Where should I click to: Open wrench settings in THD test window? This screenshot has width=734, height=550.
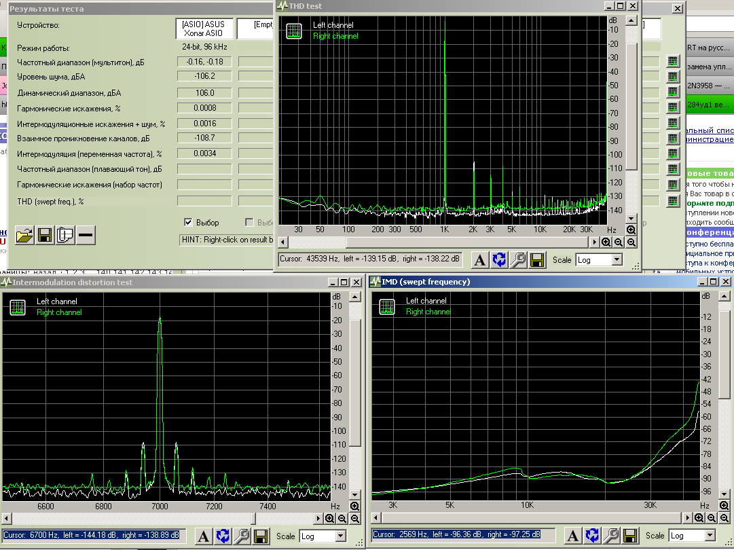pyautogui.click(x=518, y=259)
